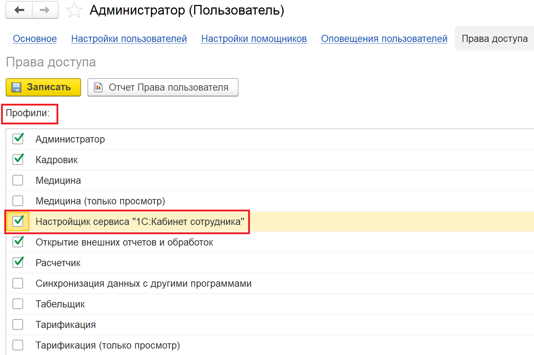Uncheck the Администратор profile checkbox
This screenshot has height=355, width=534.
tap(18, 139)
